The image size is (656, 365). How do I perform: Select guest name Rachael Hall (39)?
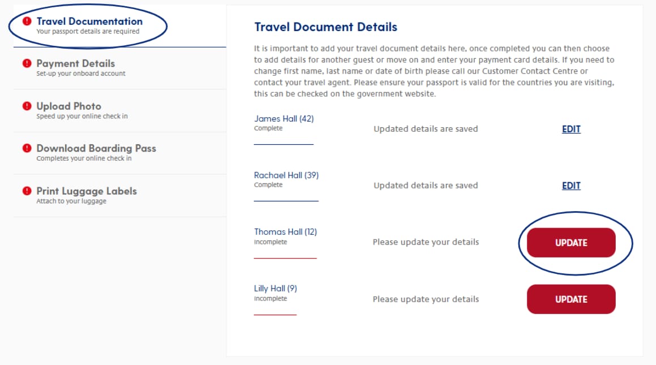point(286,175)
